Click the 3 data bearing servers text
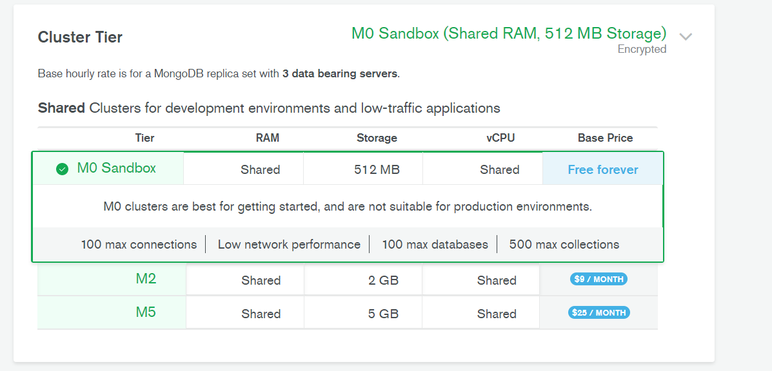The image size is (772, 371). coord(340,74)
